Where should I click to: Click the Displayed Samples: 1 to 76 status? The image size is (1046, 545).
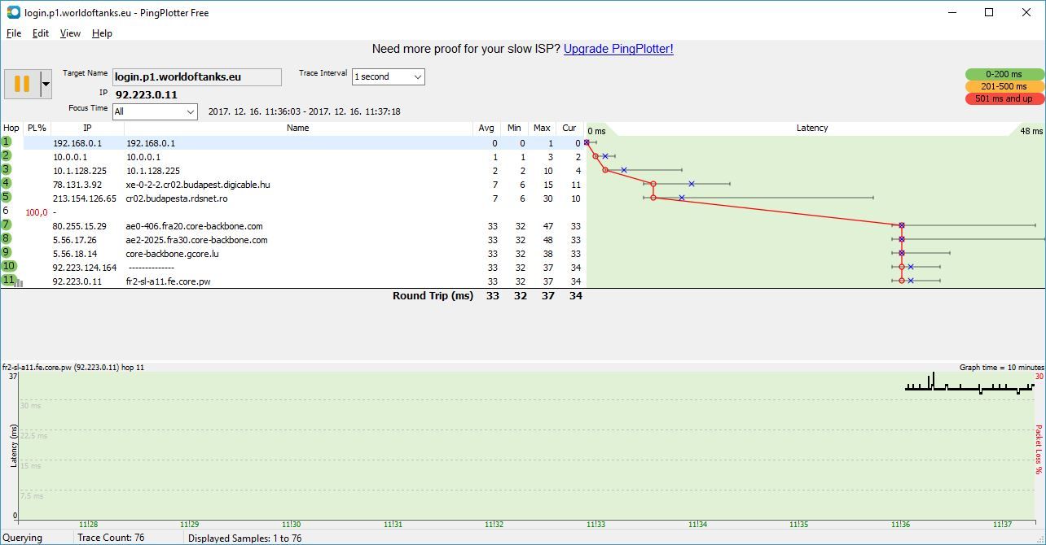[244, 538]
